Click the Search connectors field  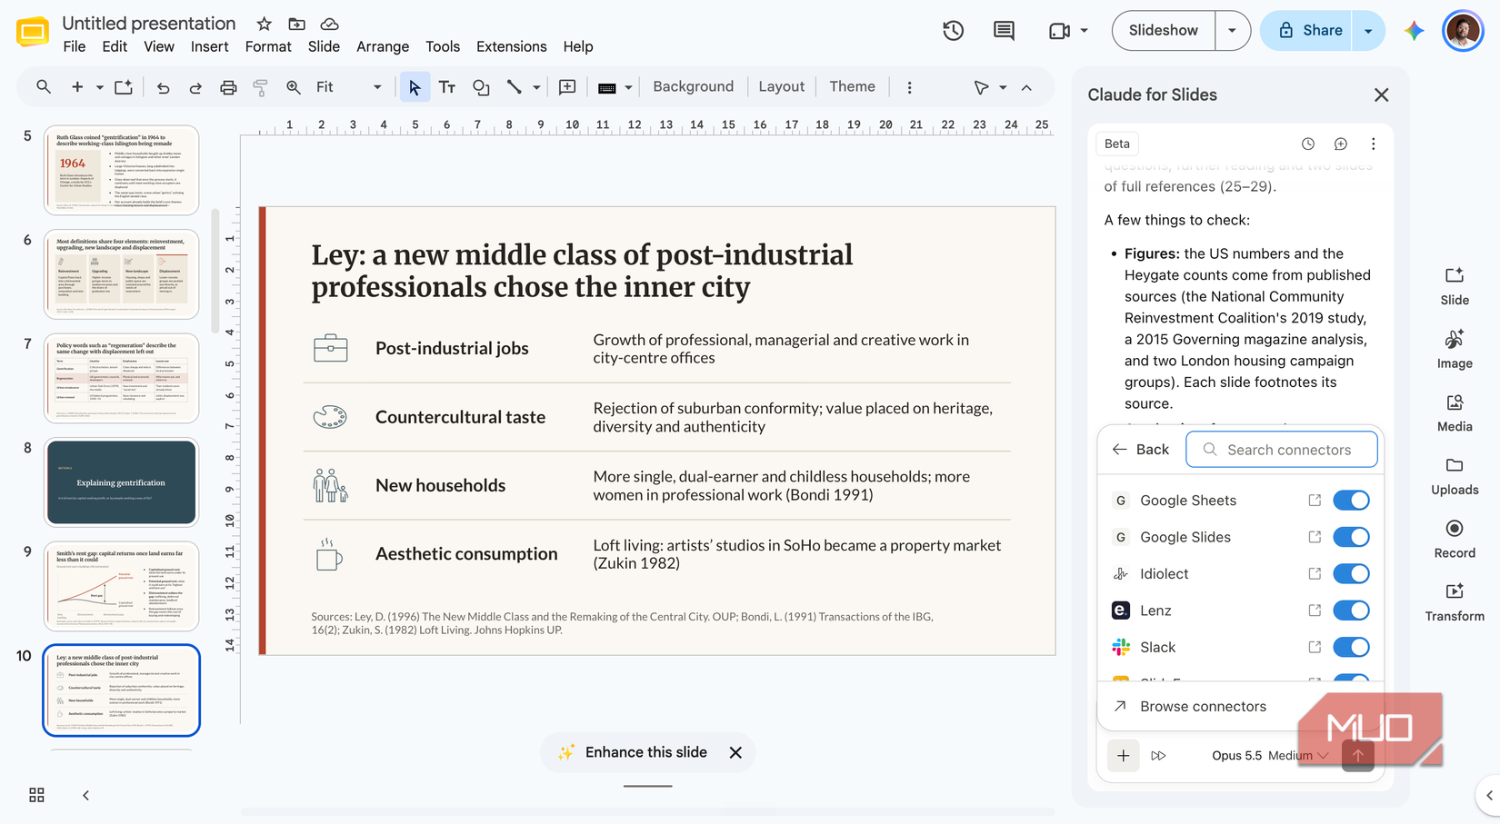coord(1282,449)
